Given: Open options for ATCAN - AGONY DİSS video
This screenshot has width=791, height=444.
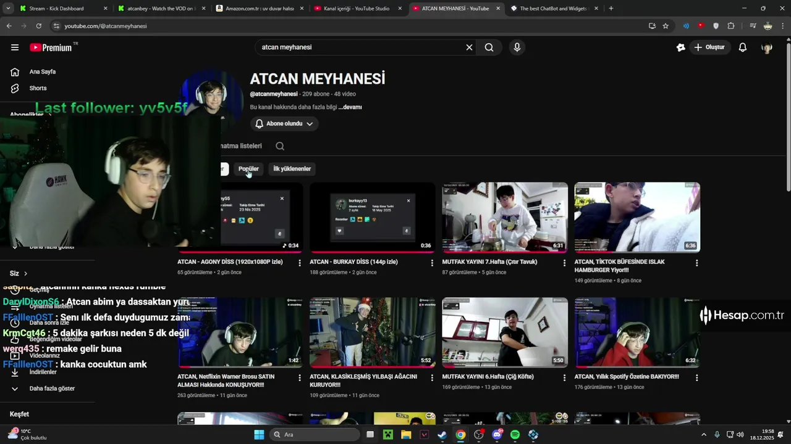Looking at the screenshot, I should 300,263.
